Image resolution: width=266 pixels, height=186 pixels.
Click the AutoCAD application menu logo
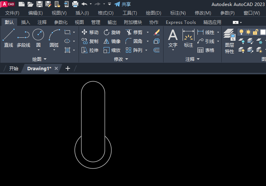tap(8, 4)
